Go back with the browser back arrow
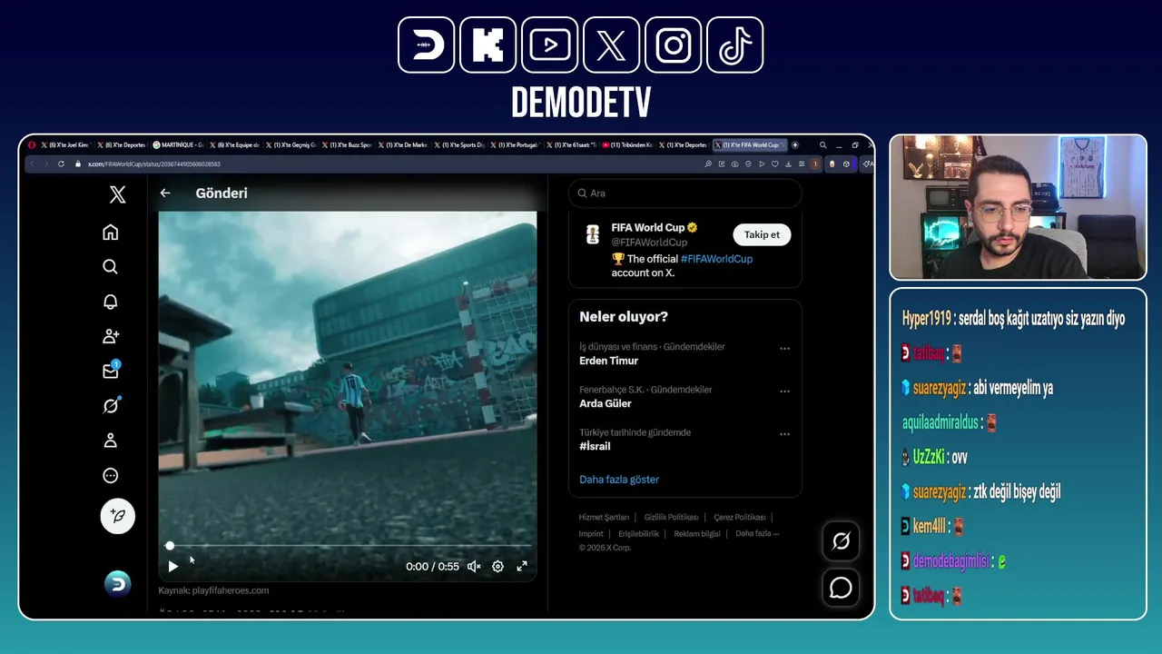1162x654 pixels. (x=32, y=164)
